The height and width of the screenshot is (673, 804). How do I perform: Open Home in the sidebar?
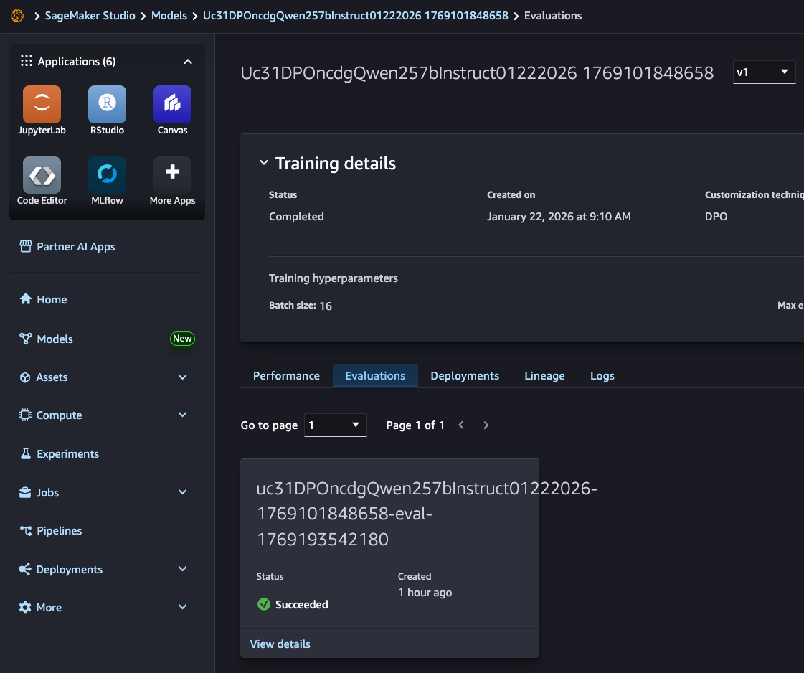52,300
